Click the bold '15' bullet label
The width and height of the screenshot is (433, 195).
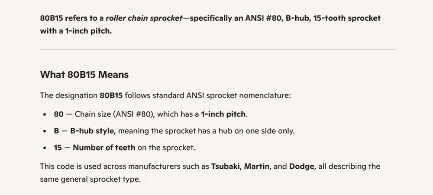[x=58, y=148]
